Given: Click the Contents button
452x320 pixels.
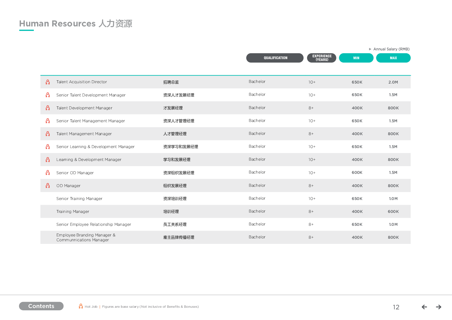Looking at the screenshot, I should click(x=41, y=306).
